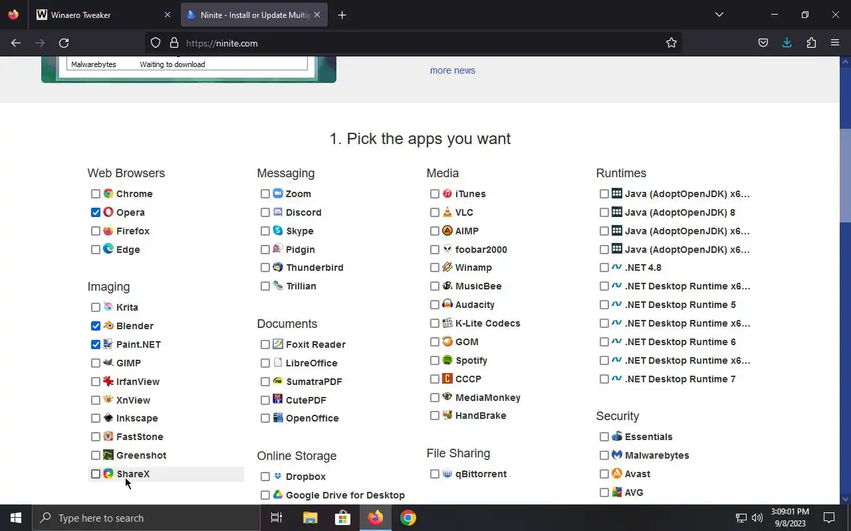
Task: Click the Skype icon
Action: click(x=278, y=231)
